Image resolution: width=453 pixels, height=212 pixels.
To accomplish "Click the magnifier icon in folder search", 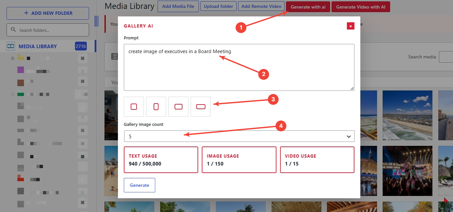I will click(13, 30).
